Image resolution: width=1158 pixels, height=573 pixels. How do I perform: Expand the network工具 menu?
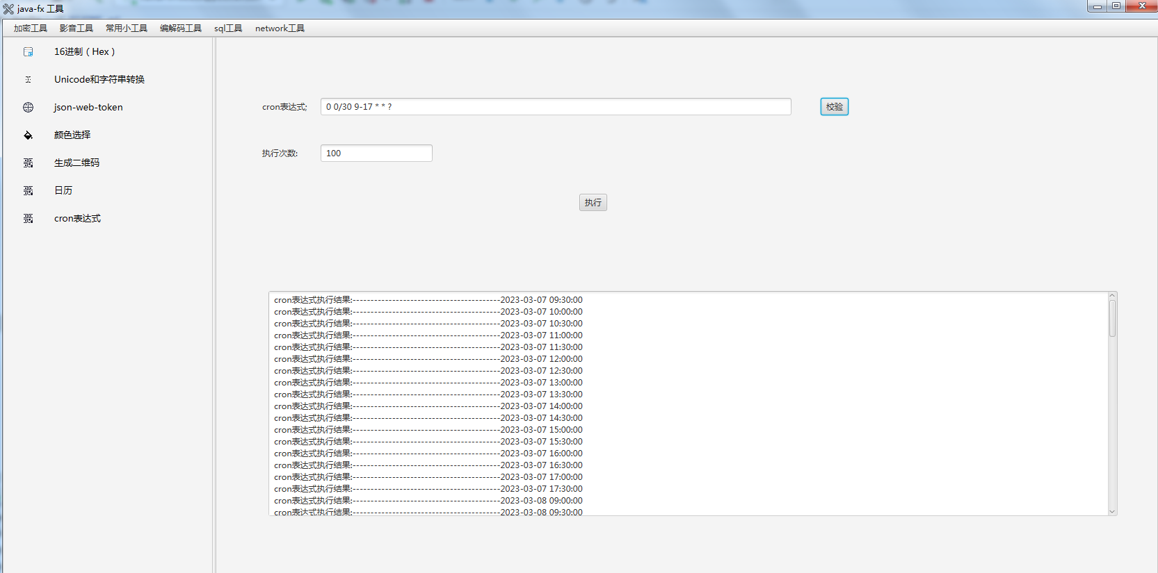pos(280,28)
